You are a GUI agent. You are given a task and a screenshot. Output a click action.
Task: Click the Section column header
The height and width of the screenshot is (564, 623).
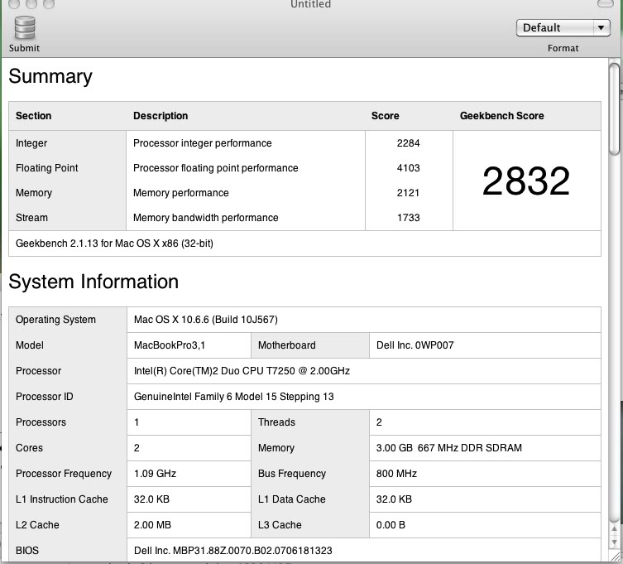click(33, 116)
